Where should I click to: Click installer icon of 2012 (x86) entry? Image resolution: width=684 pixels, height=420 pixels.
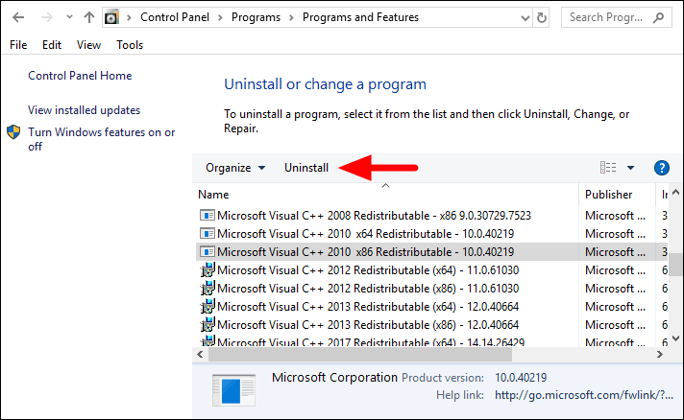click(208, 288)
